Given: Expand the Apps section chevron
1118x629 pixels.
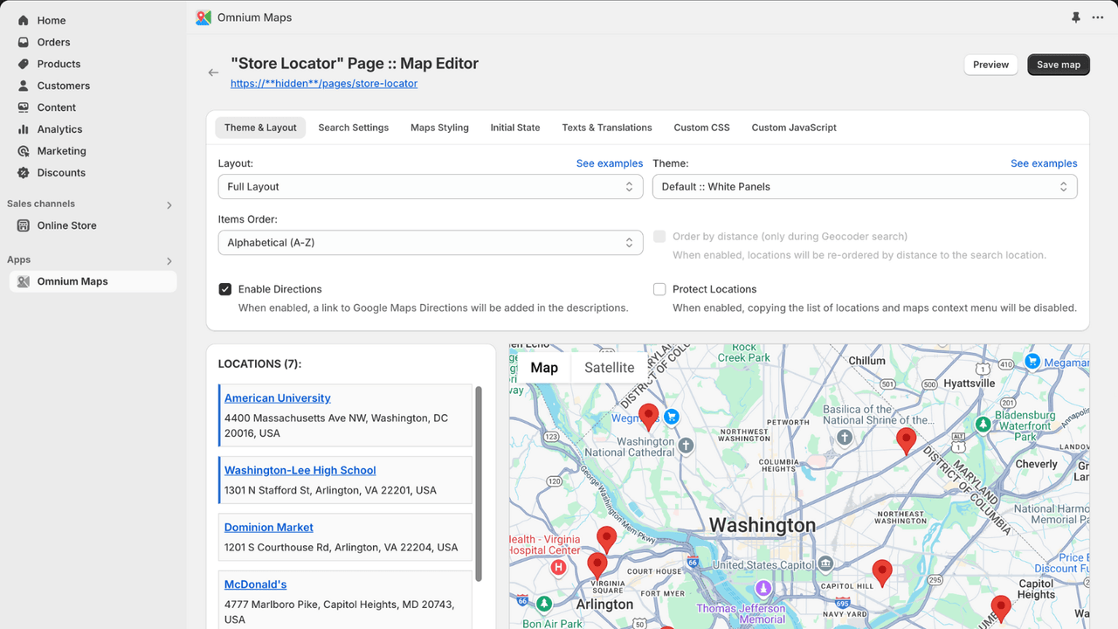Looking at the screenshot, I should click(x=169, y=261).
